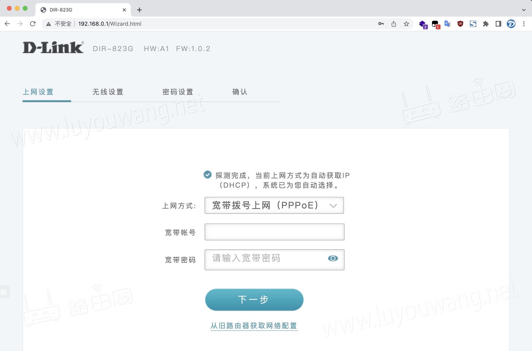Go back using the navigation arrow
The height and width of the screenshot is (351, 532).
point(7,24)
